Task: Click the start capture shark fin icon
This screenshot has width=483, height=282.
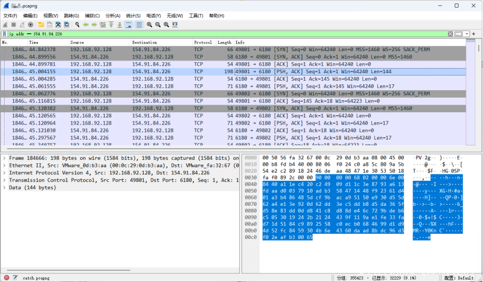Action: tap(6, 25)
